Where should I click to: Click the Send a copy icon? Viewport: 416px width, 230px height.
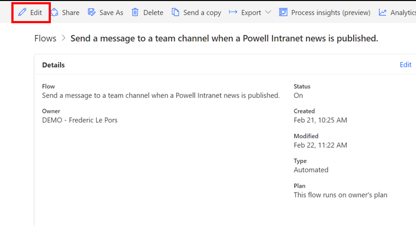[x=175, y=12]
